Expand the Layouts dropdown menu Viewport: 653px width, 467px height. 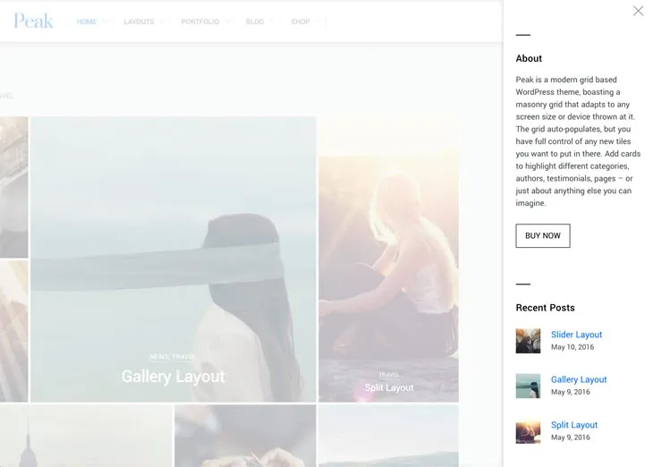pos(140,21)
